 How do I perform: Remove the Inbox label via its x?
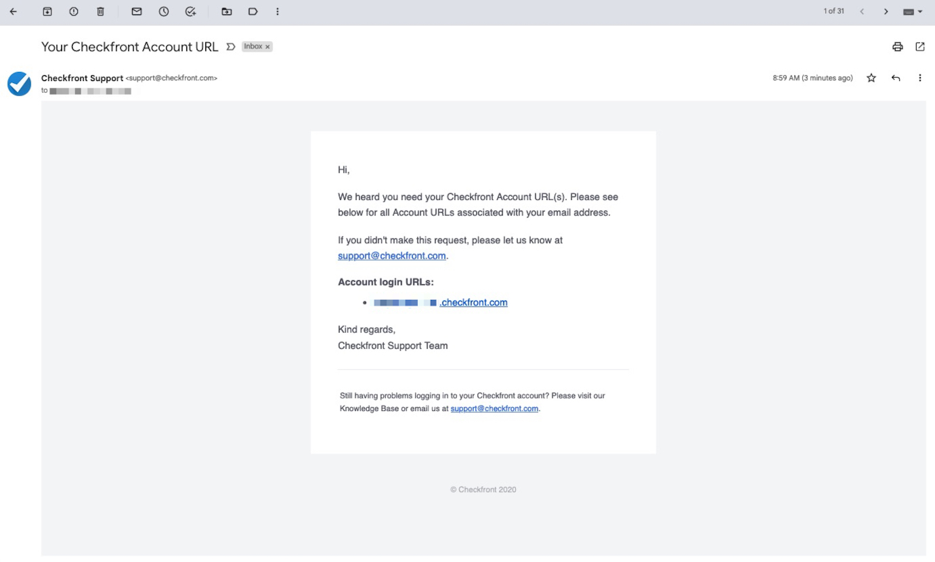point(267,46)
